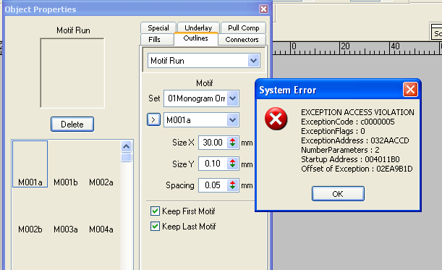Viewport: 442px width, 270px height.
Task: Switch to the Underlay tab
Action: pos(198,28)
